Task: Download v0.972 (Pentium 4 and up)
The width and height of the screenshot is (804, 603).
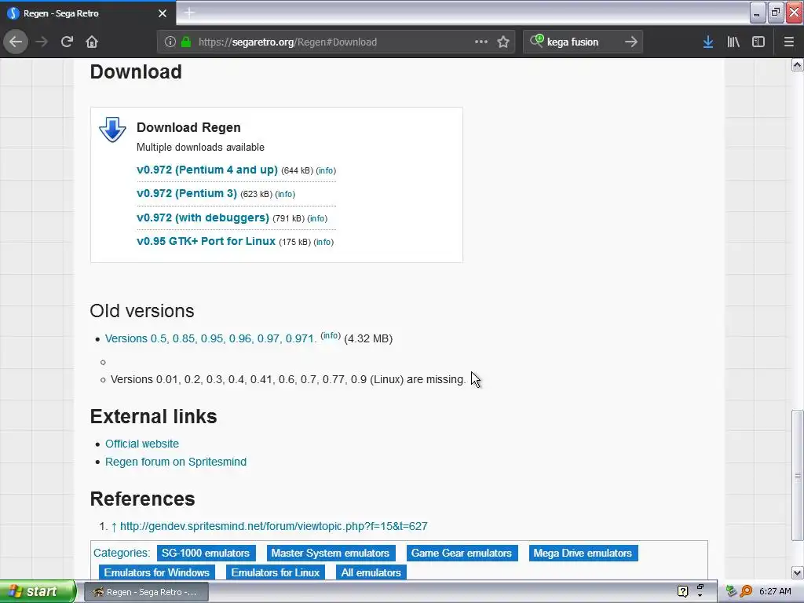Action: tap(207, 170)
